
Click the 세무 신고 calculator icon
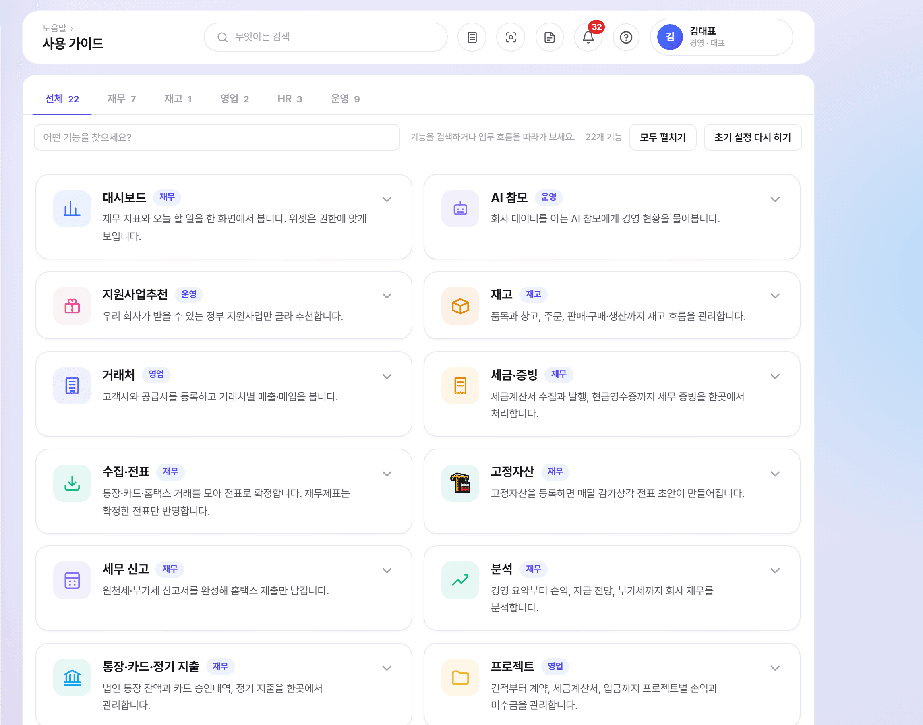[x=72, y=580]
